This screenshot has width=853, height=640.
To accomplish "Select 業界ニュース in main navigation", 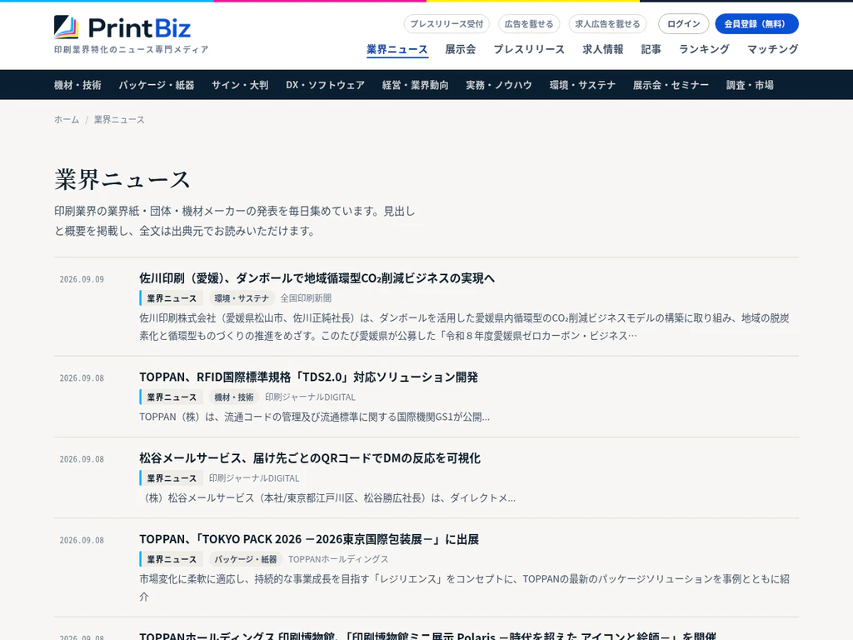I will point(397,49).
